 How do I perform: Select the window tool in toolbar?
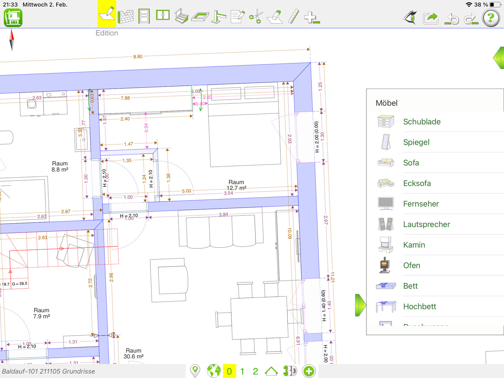[163, 15]
